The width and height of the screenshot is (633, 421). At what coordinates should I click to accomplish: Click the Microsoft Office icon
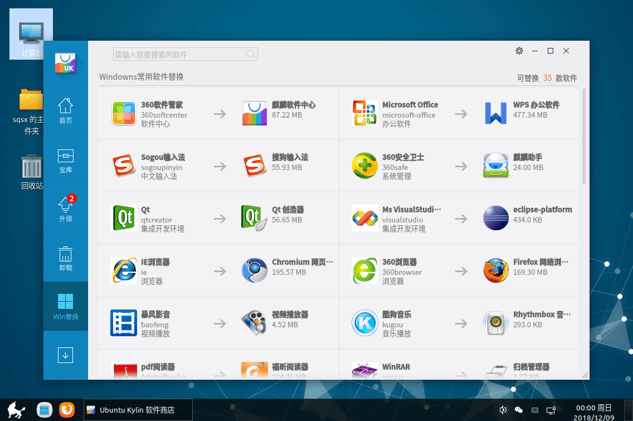364,113
